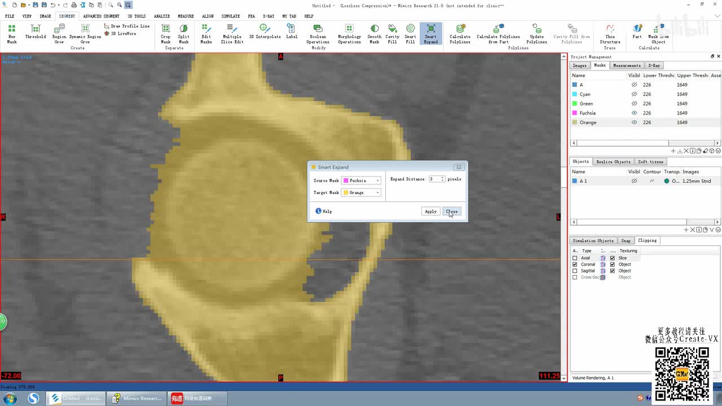This screenshot has height=406, width=722.
Task: Open Calculate Polylines tool
Action: pyautogui.click(x=460, y=34)
